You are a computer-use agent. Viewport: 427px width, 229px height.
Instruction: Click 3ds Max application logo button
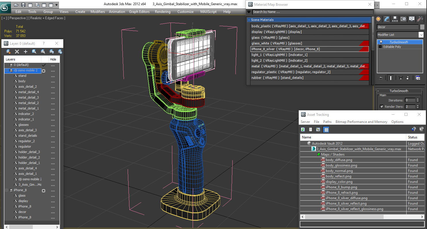(x=5, y=7)
